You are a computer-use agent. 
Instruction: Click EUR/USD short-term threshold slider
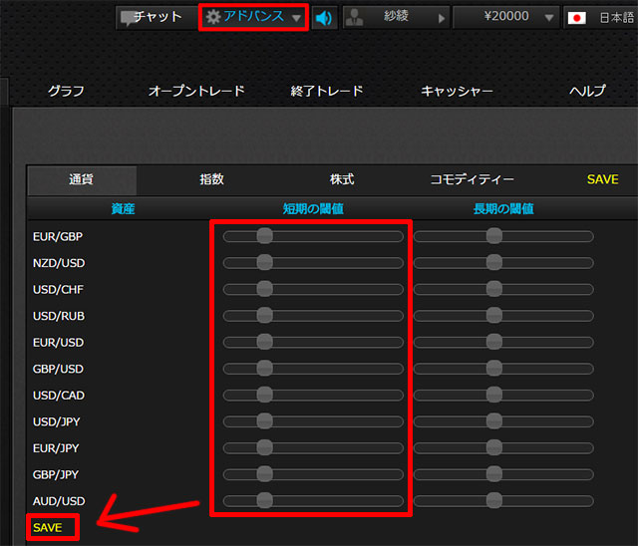[x=313, y=342]
